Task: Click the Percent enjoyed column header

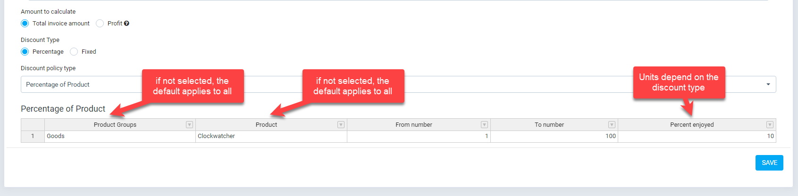Action: 691,125
